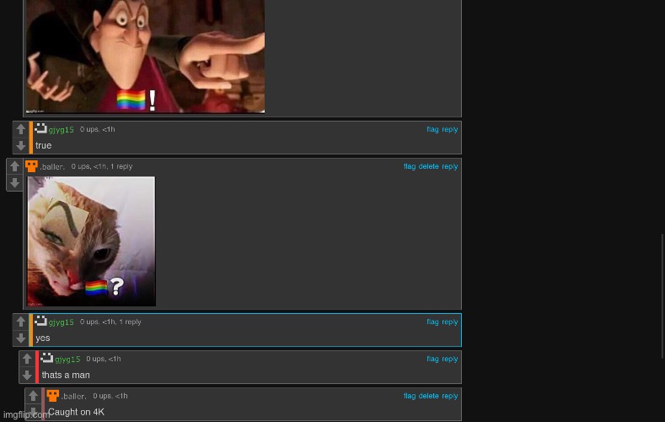665x422 pixels.
Task: Downvote gjyg15's "yes" comment
Action: click(21, 338)
